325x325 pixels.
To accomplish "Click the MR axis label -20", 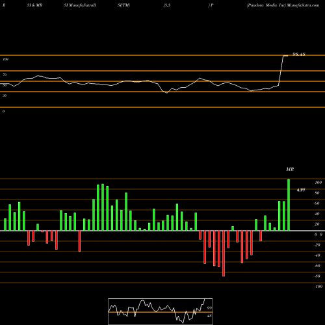I will point(317,245).
